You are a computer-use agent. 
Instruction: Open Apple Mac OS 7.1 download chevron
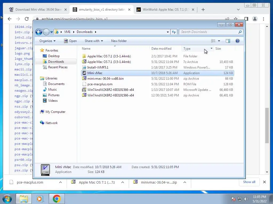(123, 182)
